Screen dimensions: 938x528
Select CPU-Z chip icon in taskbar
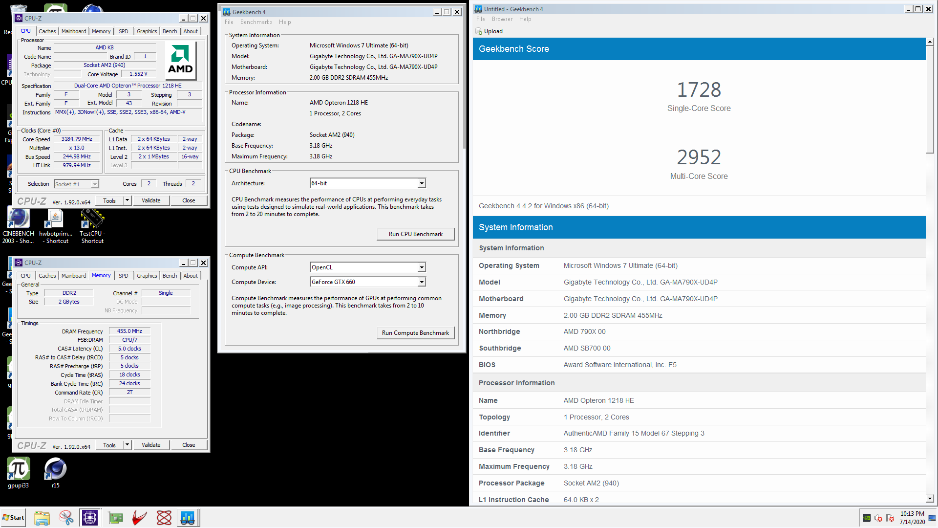pos(90,518)
